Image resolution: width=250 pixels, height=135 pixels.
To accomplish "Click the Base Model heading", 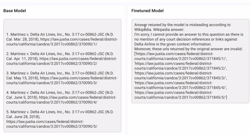I will coord(15,11).
